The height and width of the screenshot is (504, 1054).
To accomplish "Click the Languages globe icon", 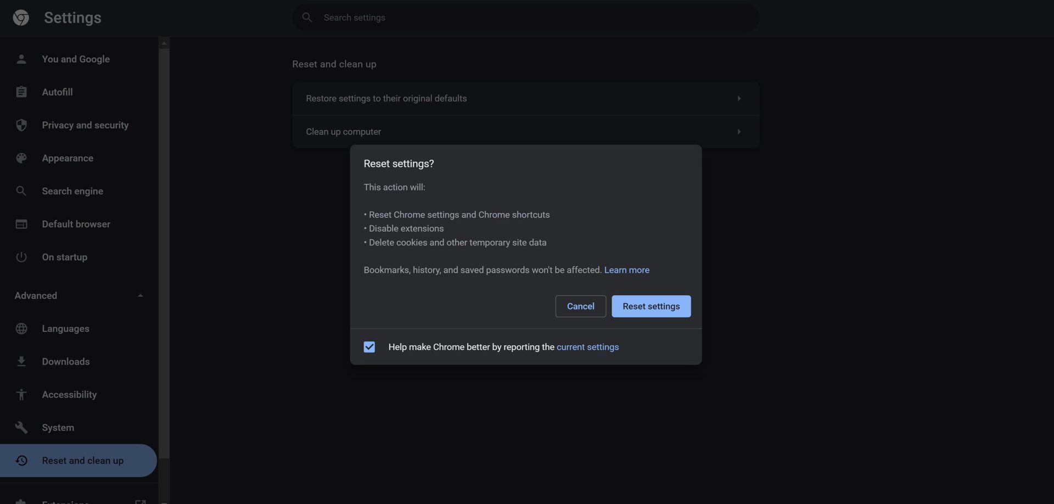I will [21, 328].
